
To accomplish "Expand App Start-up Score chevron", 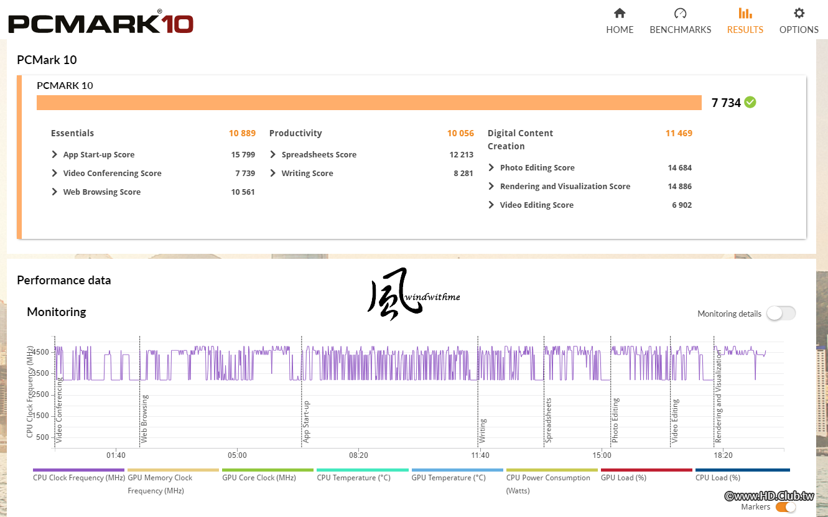I will [55, 154].
